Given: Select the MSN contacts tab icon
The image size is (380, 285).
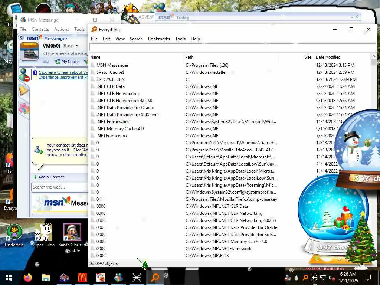Looking at the screenshot, I should (x=24, y=75).
